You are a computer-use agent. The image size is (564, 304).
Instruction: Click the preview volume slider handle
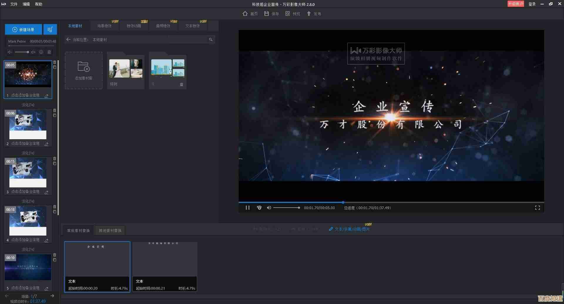click(299, 208)
